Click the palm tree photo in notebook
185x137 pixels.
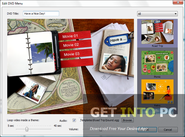click(42, 53)
